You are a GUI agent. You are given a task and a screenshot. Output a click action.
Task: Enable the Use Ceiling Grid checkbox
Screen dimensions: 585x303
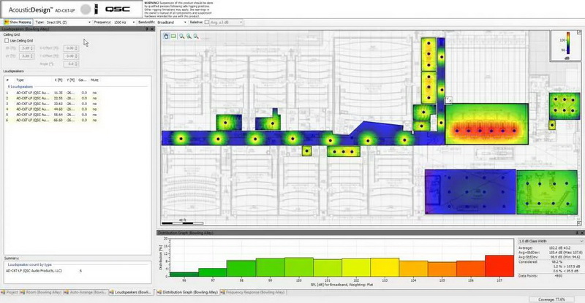(7, 40)
